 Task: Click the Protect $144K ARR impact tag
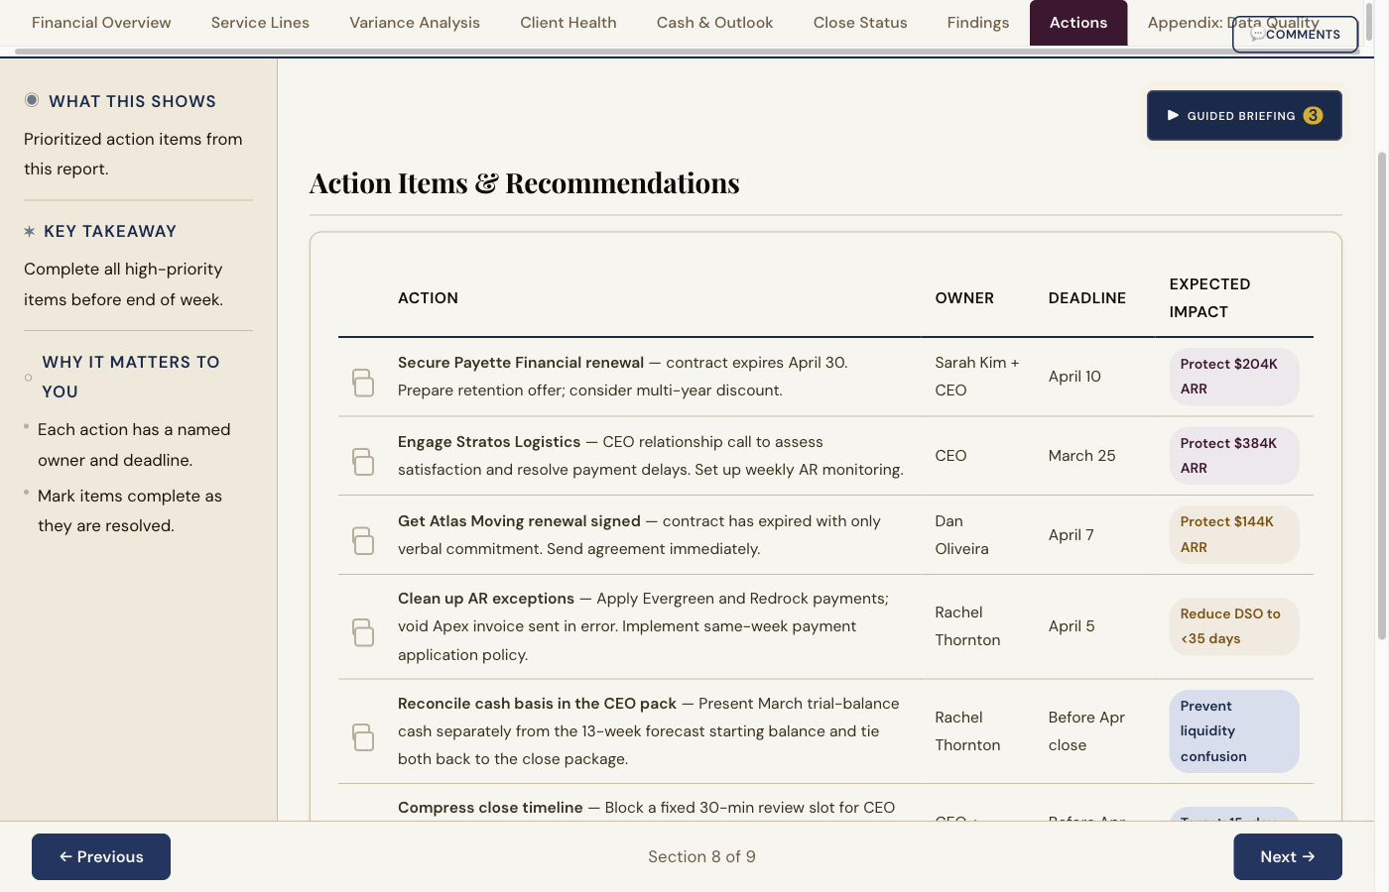point(1234,534)
